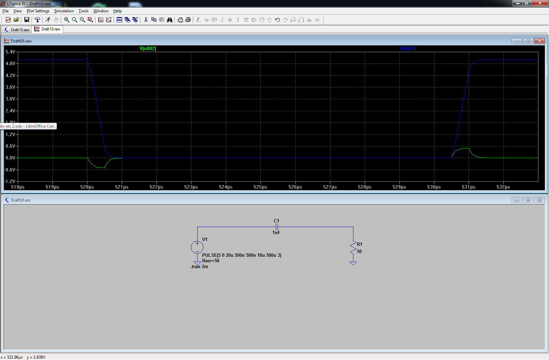
Task: Open the Simulation menu
Action: pyautogui.click(x=64, y=11)
